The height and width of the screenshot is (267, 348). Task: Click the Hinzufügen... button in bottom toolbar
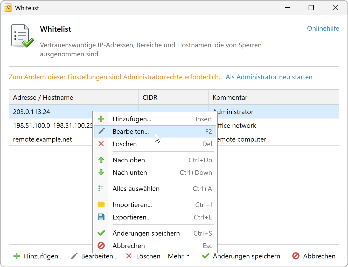38,256
